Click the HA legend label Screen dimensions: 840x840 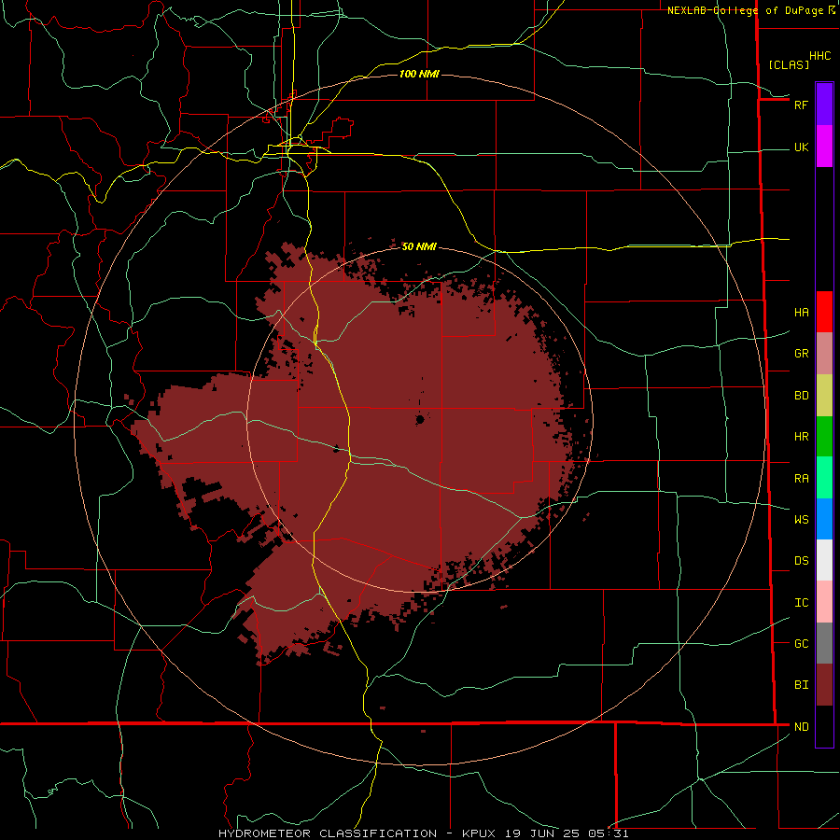pyautogui.click(x=801, y=313)
